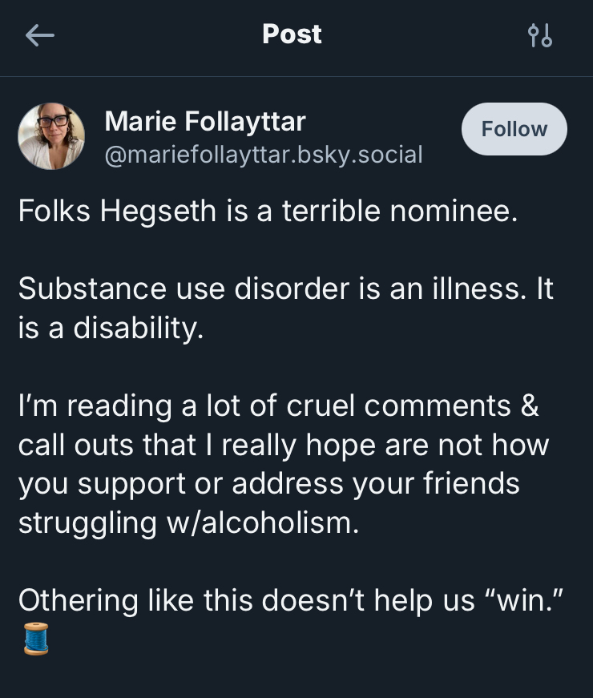Click the "I'm reading a lot of cruel comments" line
The height and width of the screenshot is (698, 593).
click(278, 405)
